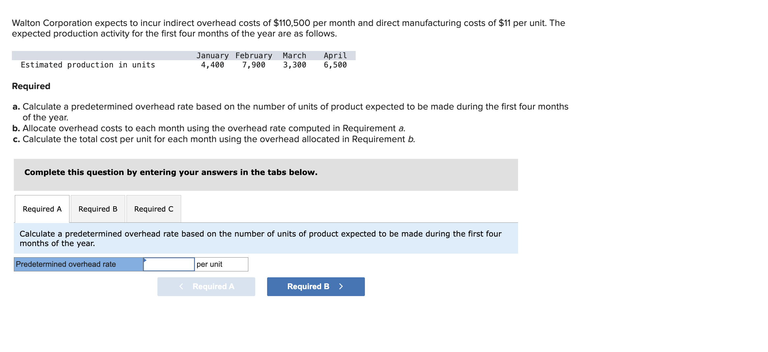Click the 'per unit' cell
This screenshot has width=768, height=352.
(221, 264)
